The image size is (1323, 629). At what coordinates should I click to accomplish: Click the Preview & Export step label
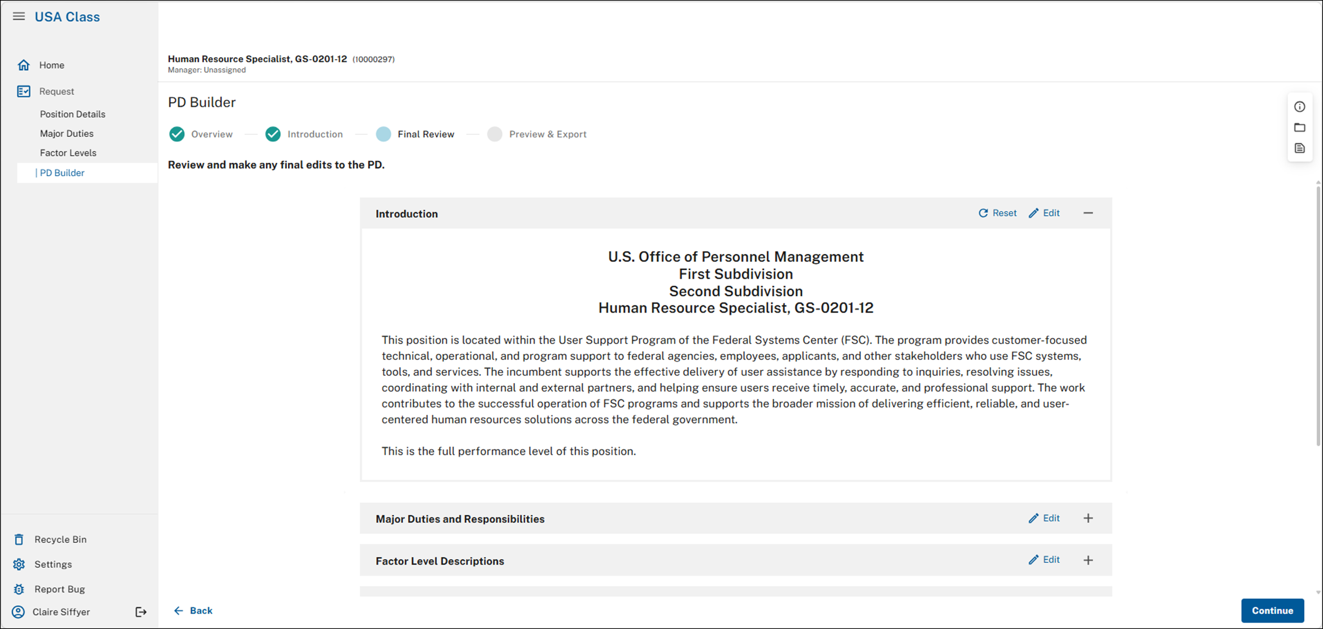[x=548, y=134]
